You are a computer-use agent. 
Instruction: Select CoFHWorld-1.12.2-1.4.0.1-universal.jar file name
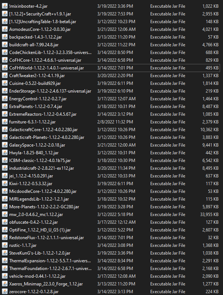coord(47,68)
